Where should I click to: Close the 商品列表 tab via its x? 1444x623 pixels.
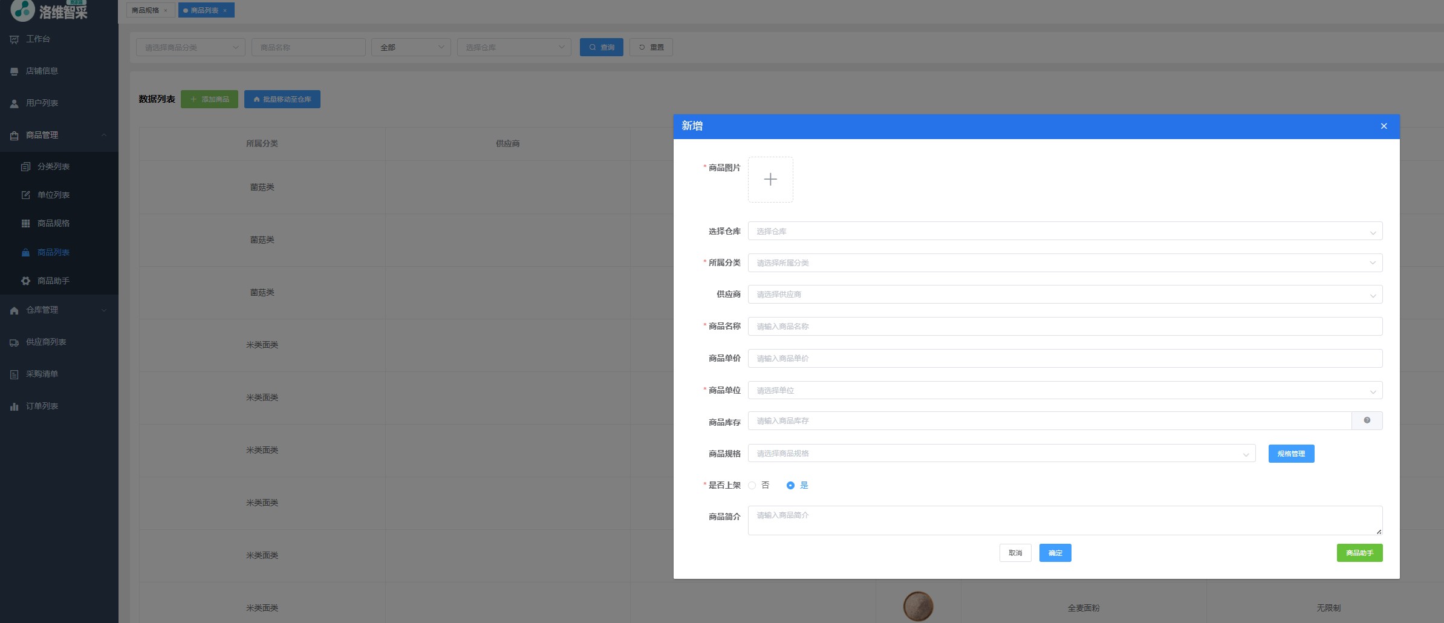click(225, 10)
